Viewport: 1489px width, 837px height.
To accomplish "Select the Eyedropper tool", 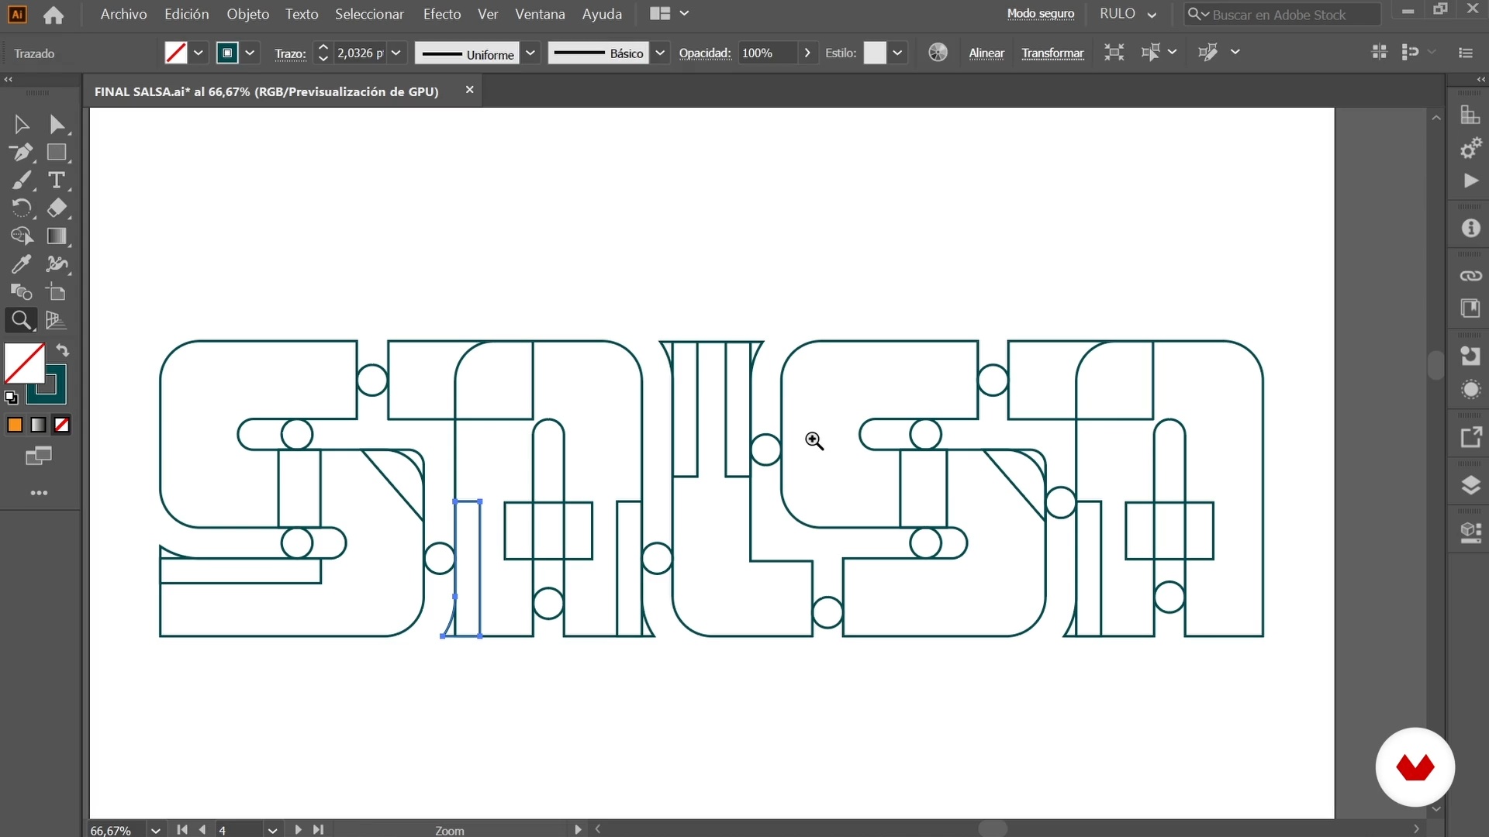I will 21,264.
